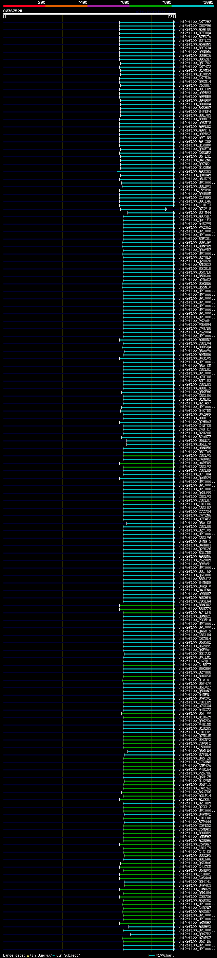The image size is (217, 958).
Task: Select the AV767520 query name
Action: click(13, 11)
